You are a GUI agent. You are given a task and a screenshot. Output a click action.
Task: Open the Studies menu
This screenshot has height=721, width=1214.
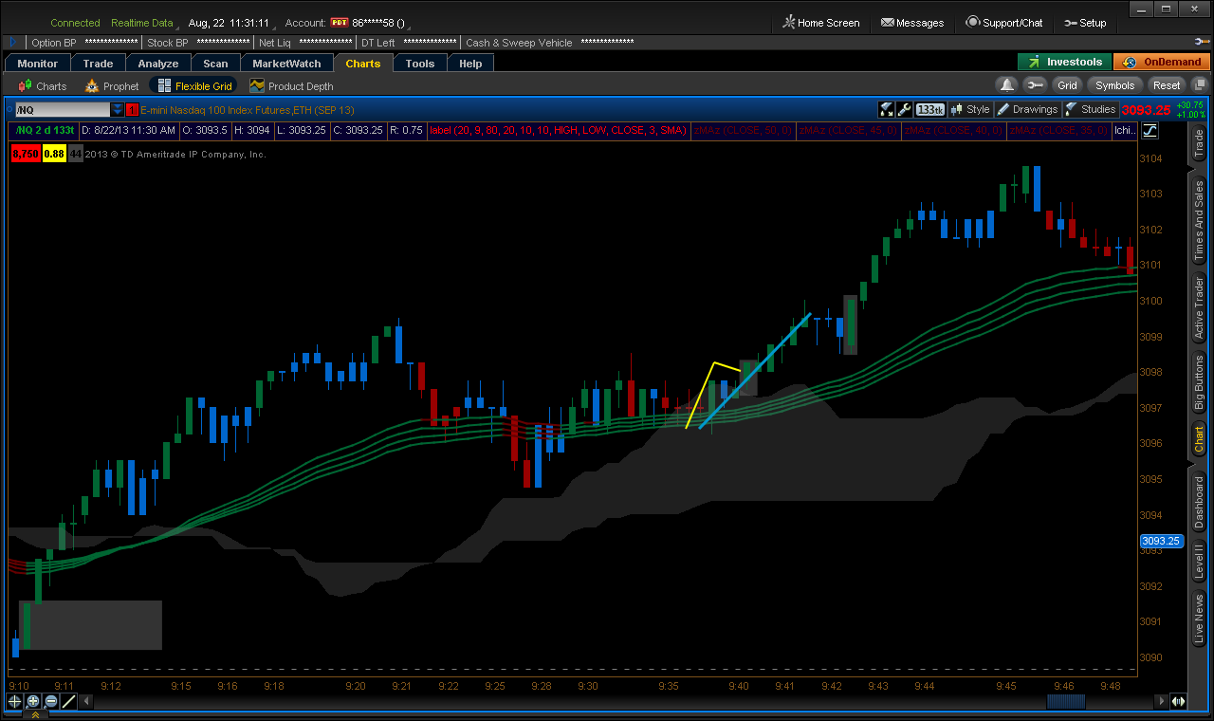(1091, 110)
